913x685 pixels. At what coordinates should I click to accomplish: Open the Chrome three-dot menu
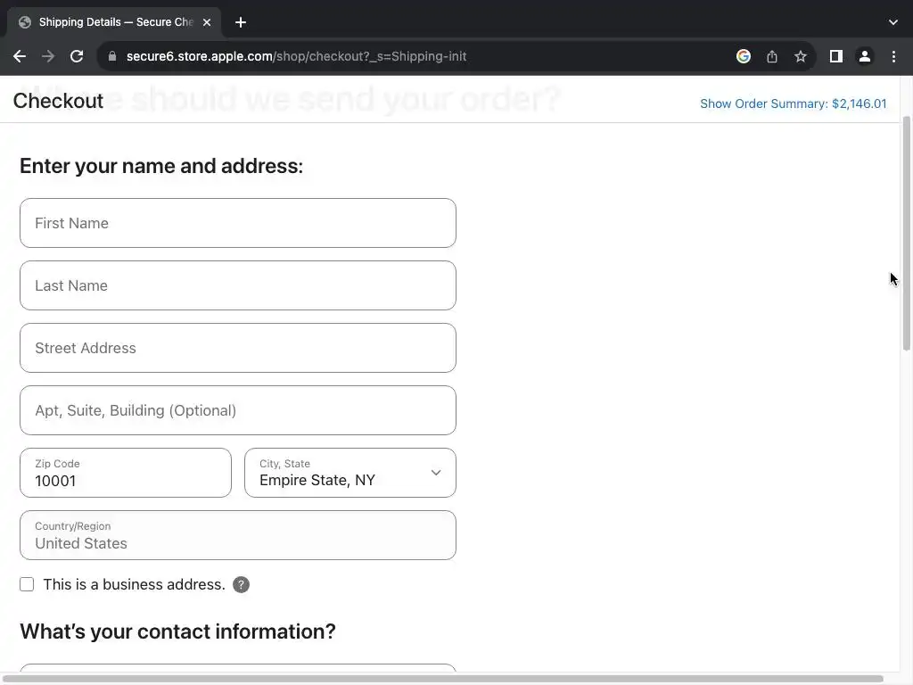893,56
